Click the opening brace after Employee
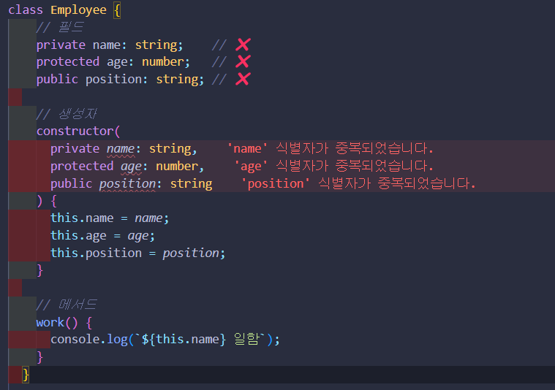This screenshot has height=390, width=555. tap(117, 10)
